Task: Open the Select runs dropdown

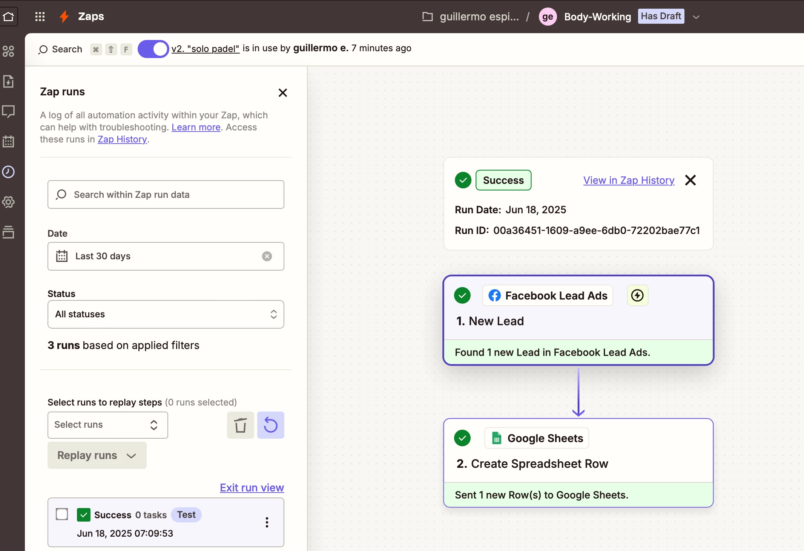Action: 108,425
